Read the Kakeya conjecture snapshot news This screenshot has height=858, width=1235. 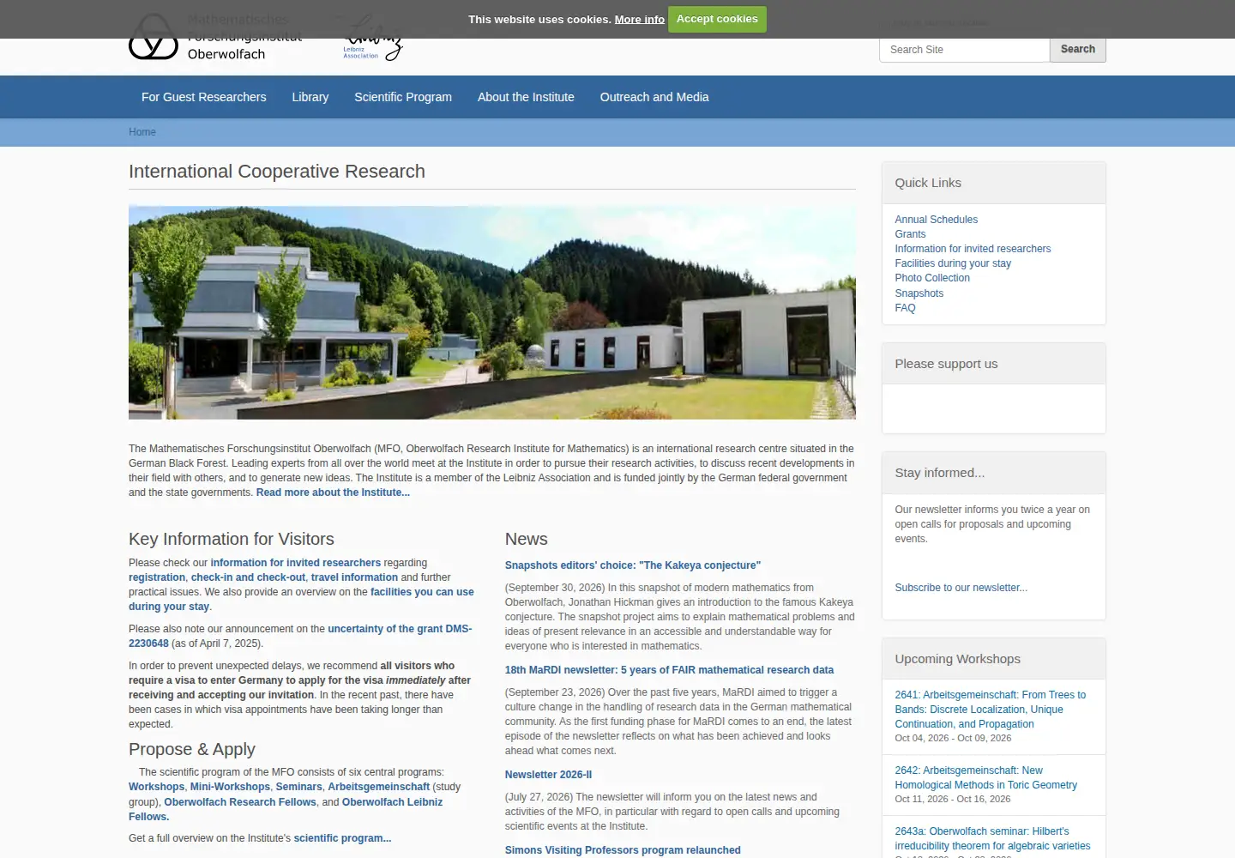click(633, 565)
